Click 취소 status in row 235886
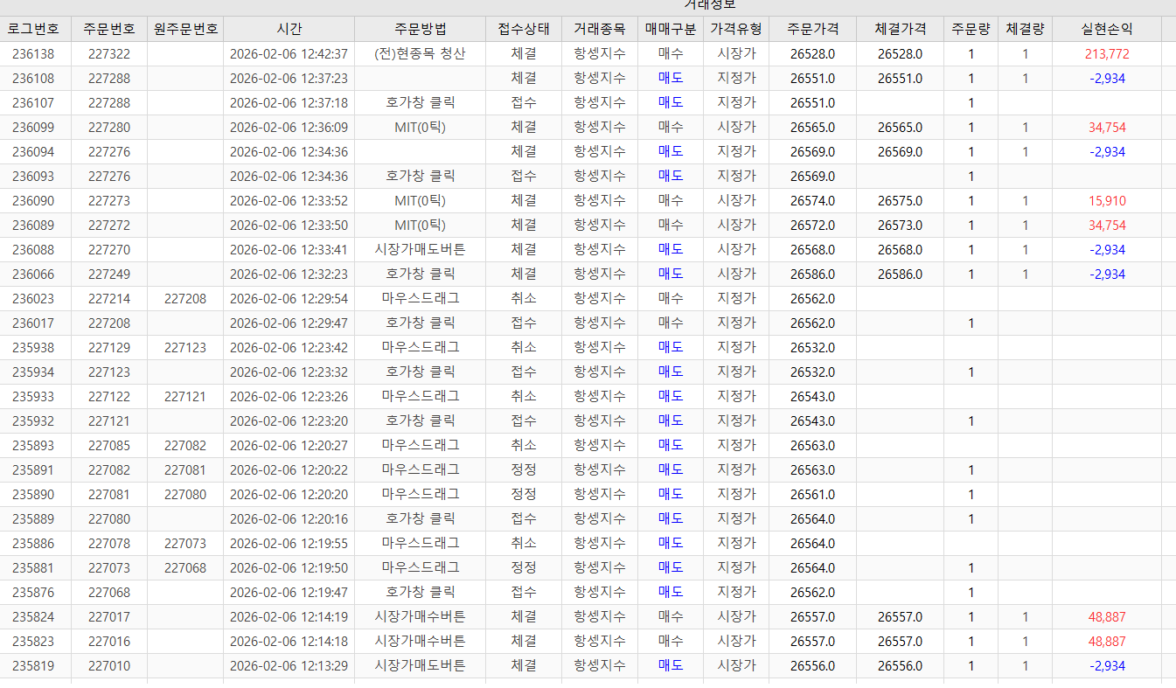 (x=523, y=543)
